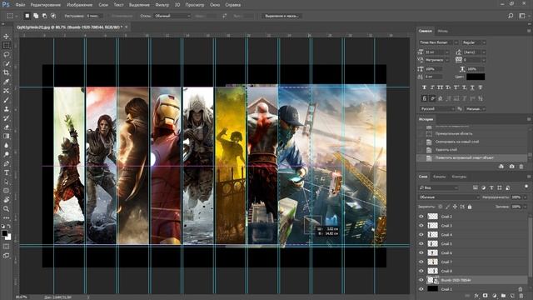The image size is (533, 300).
Task: Select the Move tool
Action: click(6, 36)
